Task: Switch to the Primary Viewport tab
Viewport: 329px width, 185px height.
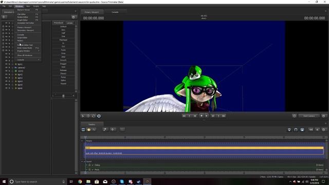Action: pos(92,12)
